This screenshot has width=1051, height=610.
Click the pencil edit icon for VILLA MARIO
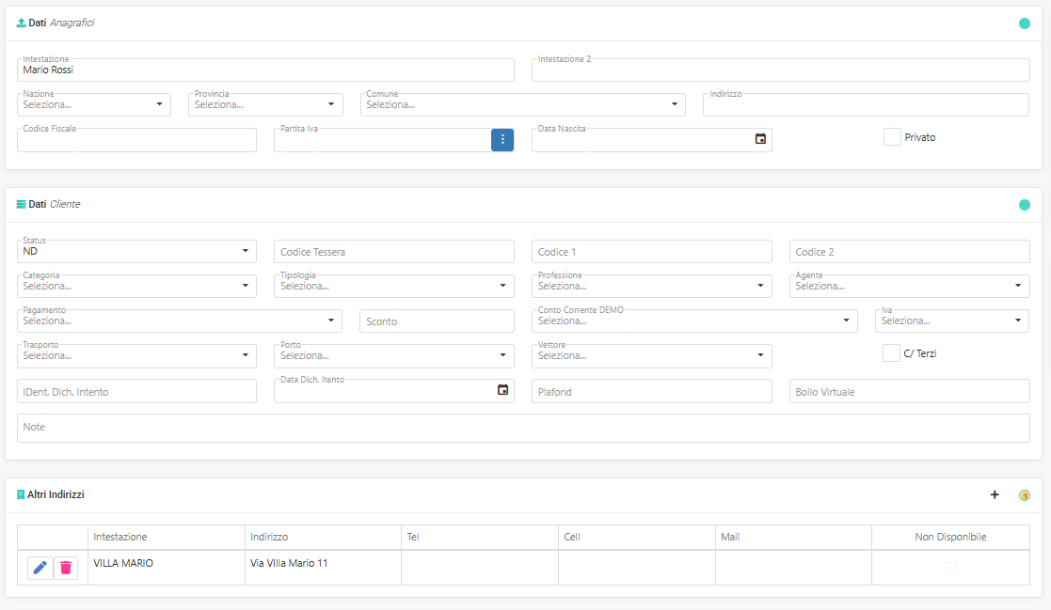pos(40,568)
